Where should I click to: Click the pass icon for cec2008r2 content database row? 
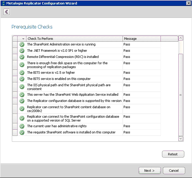point(22,109)
